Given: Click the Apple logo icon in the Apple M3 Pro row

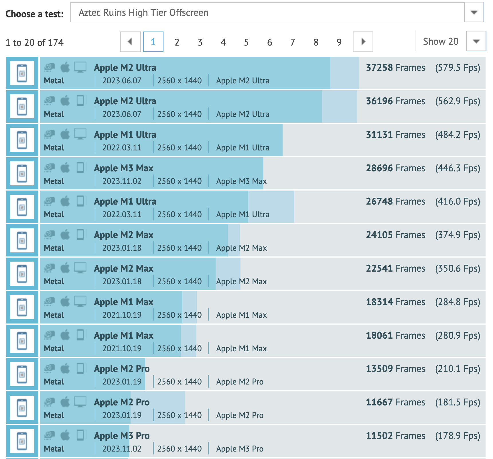Looking at the screenshot, I should 65,435.
